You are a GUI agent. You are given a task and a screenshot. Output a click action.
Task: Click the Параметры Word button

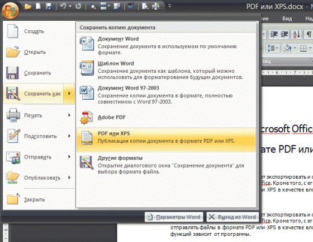[x=174, y=217]
